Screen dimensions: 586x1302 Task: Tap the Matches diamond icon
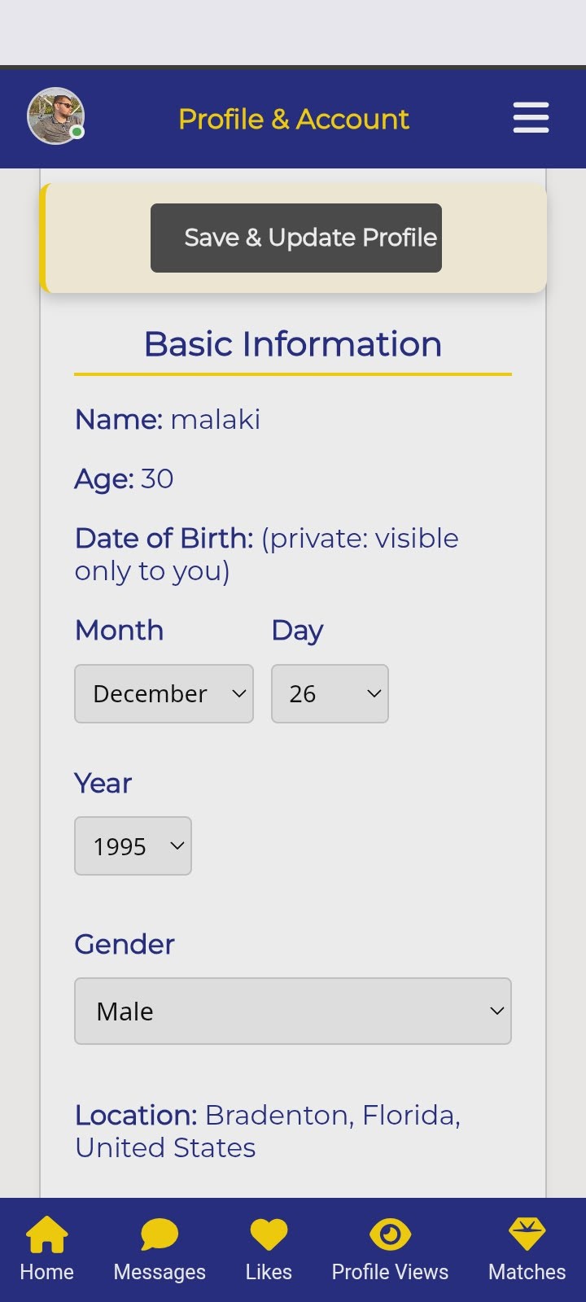pos(527,1234)
